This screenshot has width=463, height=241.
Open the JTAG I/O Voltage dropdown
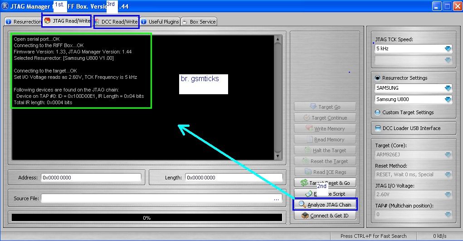(x=448, y=194)
